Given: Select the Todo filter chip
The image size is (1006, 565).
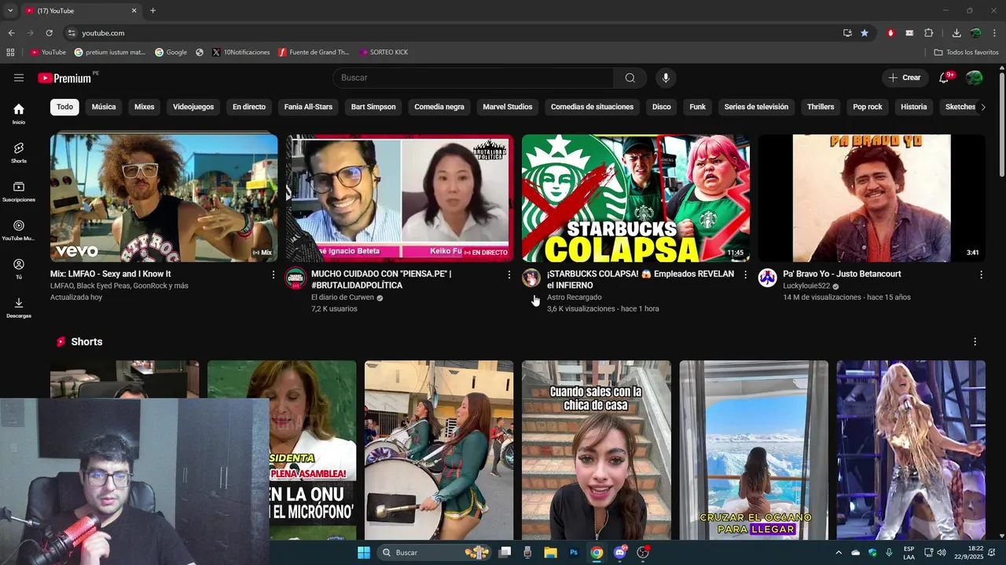Looking at the screenshot, I should tap(64, 107).
